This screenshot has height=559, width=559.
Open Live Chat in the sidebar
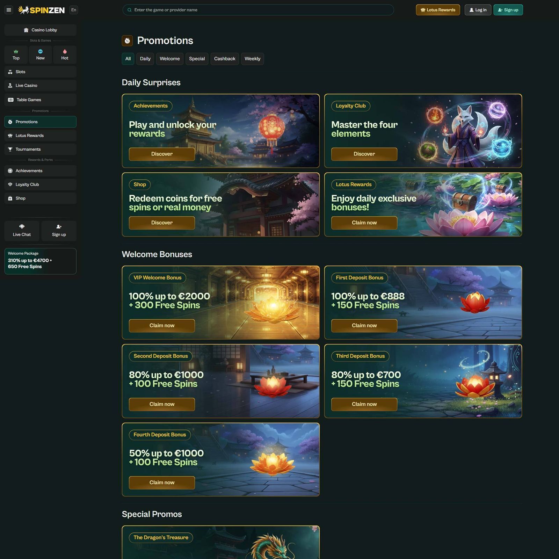pos(22,231)
